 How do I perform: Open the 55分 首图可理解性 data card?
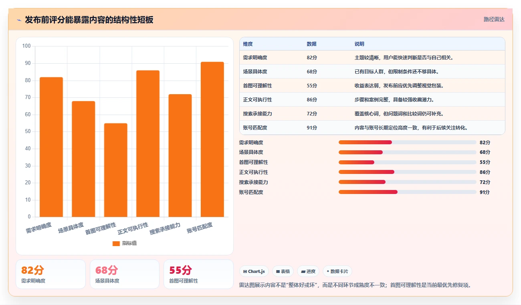198,274
